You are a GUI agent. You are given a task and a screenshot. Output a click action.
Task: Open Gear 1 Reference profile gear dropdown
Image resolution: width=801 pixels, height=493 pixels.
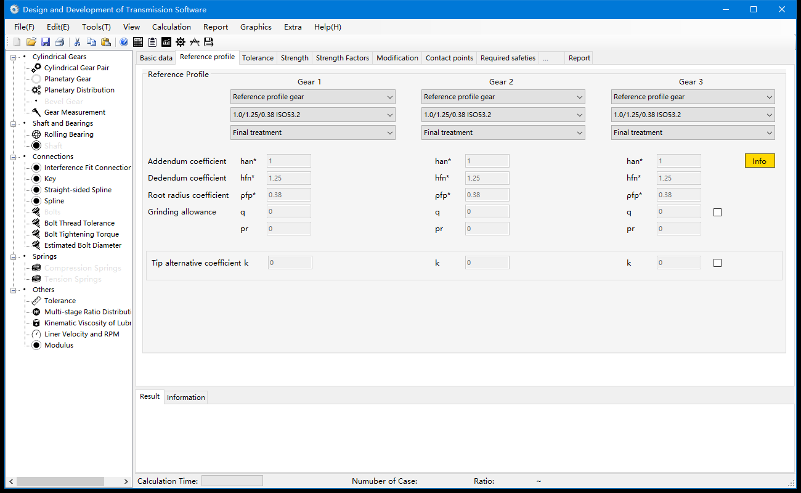tap(313, 97)
